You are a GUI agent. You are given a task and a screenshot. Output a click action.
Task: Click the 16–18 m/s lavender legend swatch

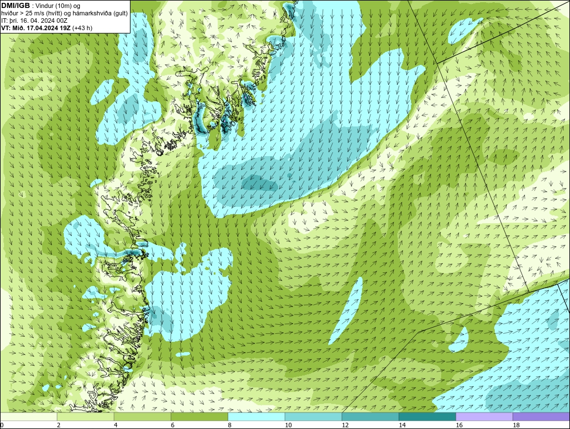[x=484, y=416]
